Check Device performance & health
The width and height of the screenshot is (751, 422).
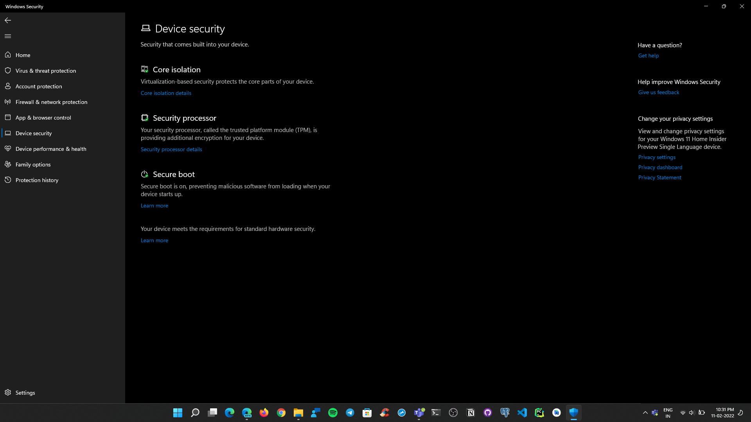click(x=51, y=148)
